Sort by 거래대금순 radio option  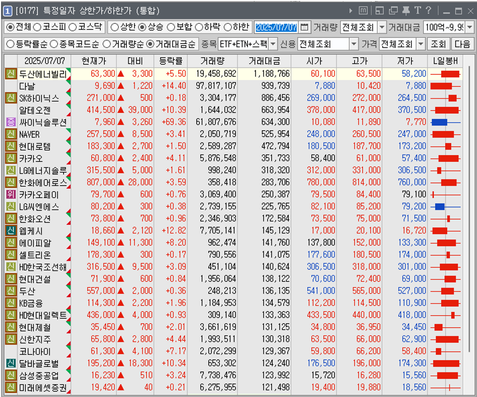150,44
